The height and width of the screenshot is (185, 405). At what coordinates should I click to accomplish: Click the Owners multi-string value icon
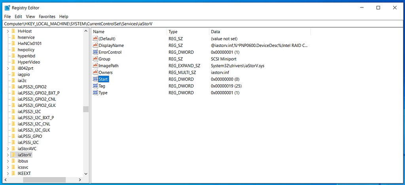pos(95,73)
